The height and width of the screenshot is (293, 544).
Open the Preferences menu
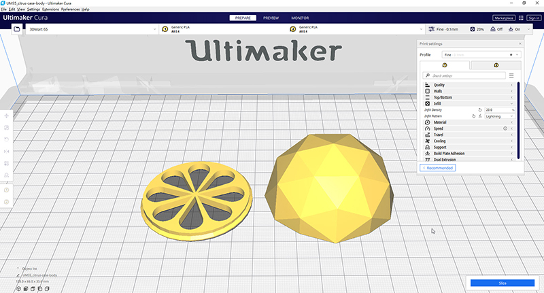tap(71, 10)
